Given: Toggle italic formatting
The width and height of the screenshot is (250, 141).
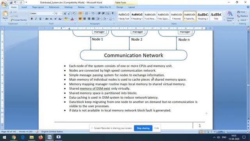Looking at the screenshot, I should point(36,19).
